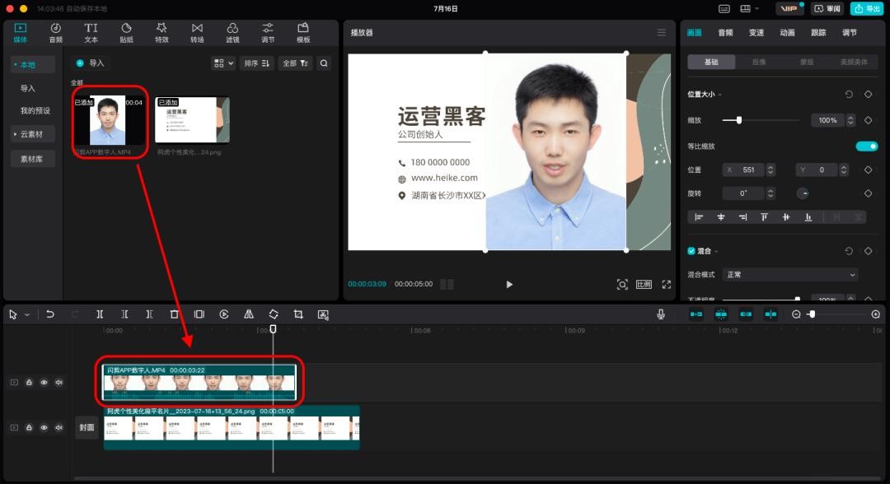Viewport: 890px width, 484px height.
Task: Open search in the media panel
Action: click(324, 63)
